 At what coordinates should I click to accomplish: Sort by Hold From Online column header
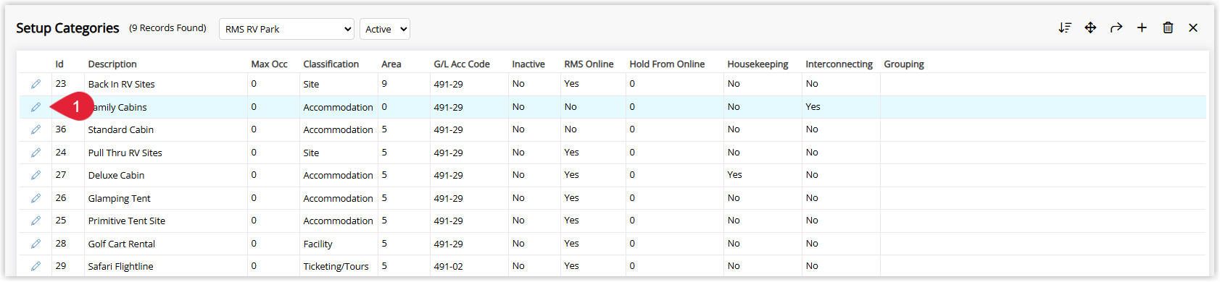[x=667, y=64]
